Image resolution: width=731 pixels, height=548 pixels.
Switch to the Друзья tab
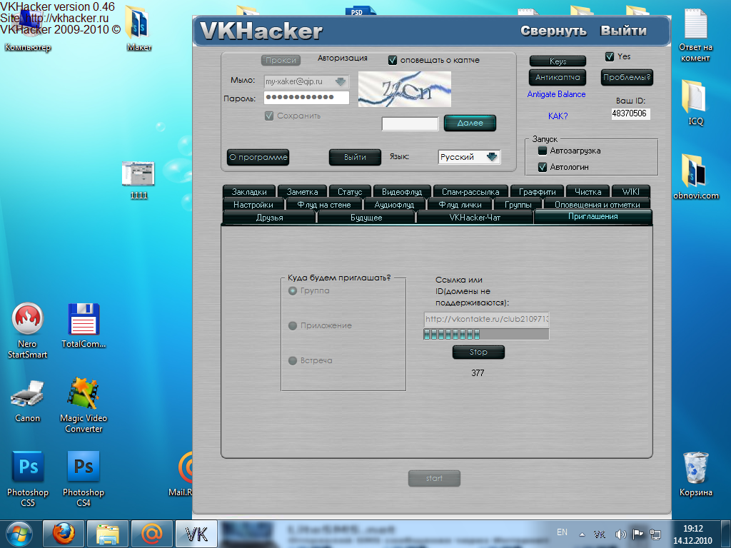[269, 217]
